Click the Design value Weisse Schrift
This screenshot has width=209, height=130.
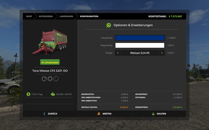point(140,53)
